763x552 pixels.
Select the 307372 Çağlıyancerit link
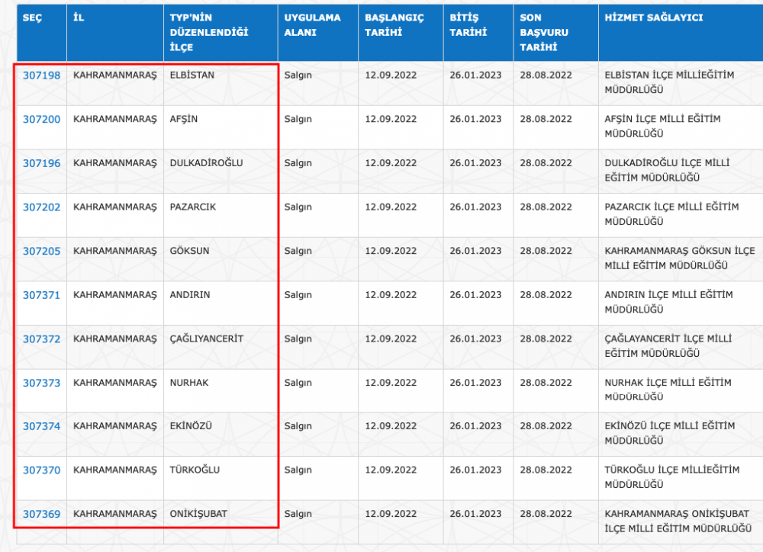point(41,339)
